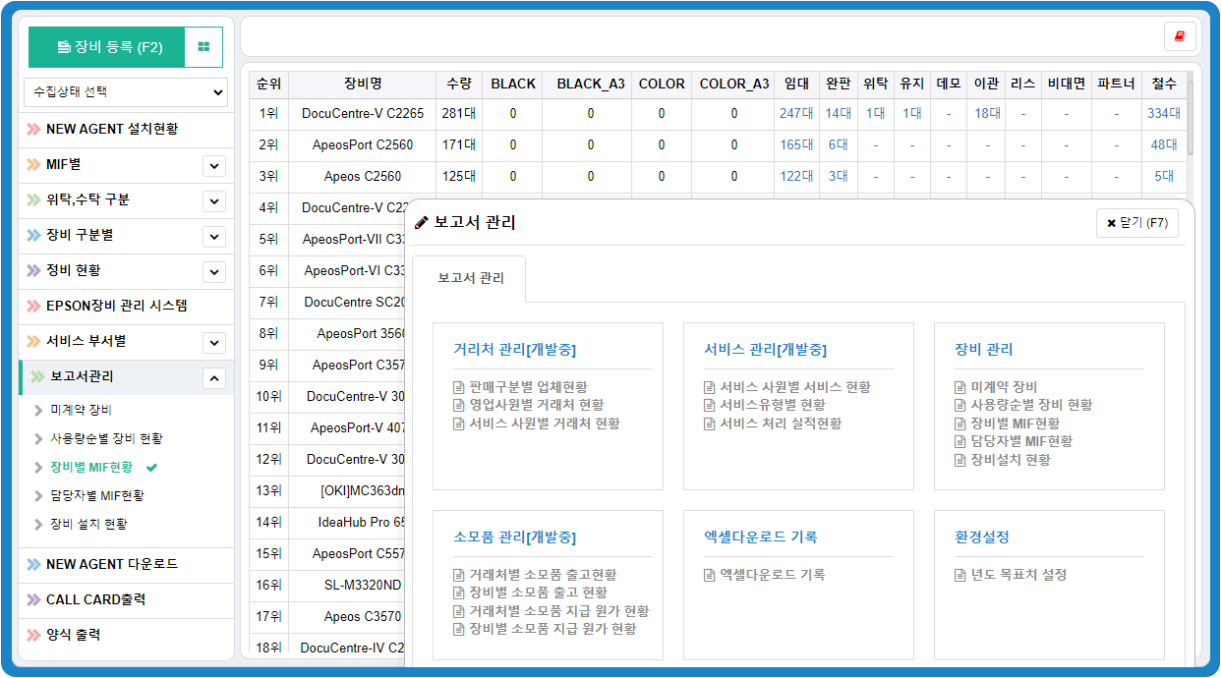Click the 6대 완판 value in row 2위

point(838,144)
